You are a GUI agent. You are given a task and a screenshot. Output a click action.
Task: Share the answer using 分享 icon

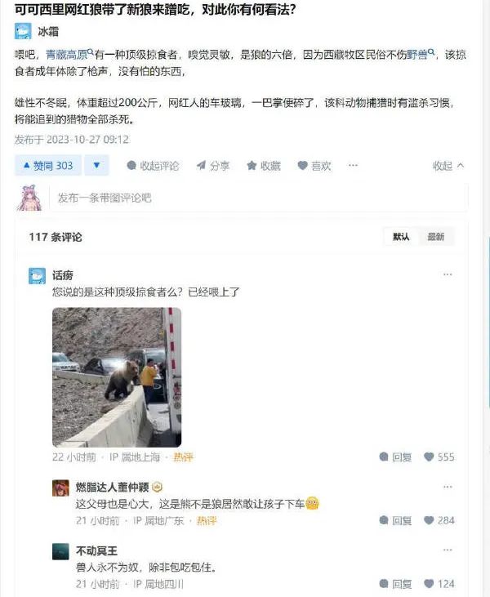point(213,166)
